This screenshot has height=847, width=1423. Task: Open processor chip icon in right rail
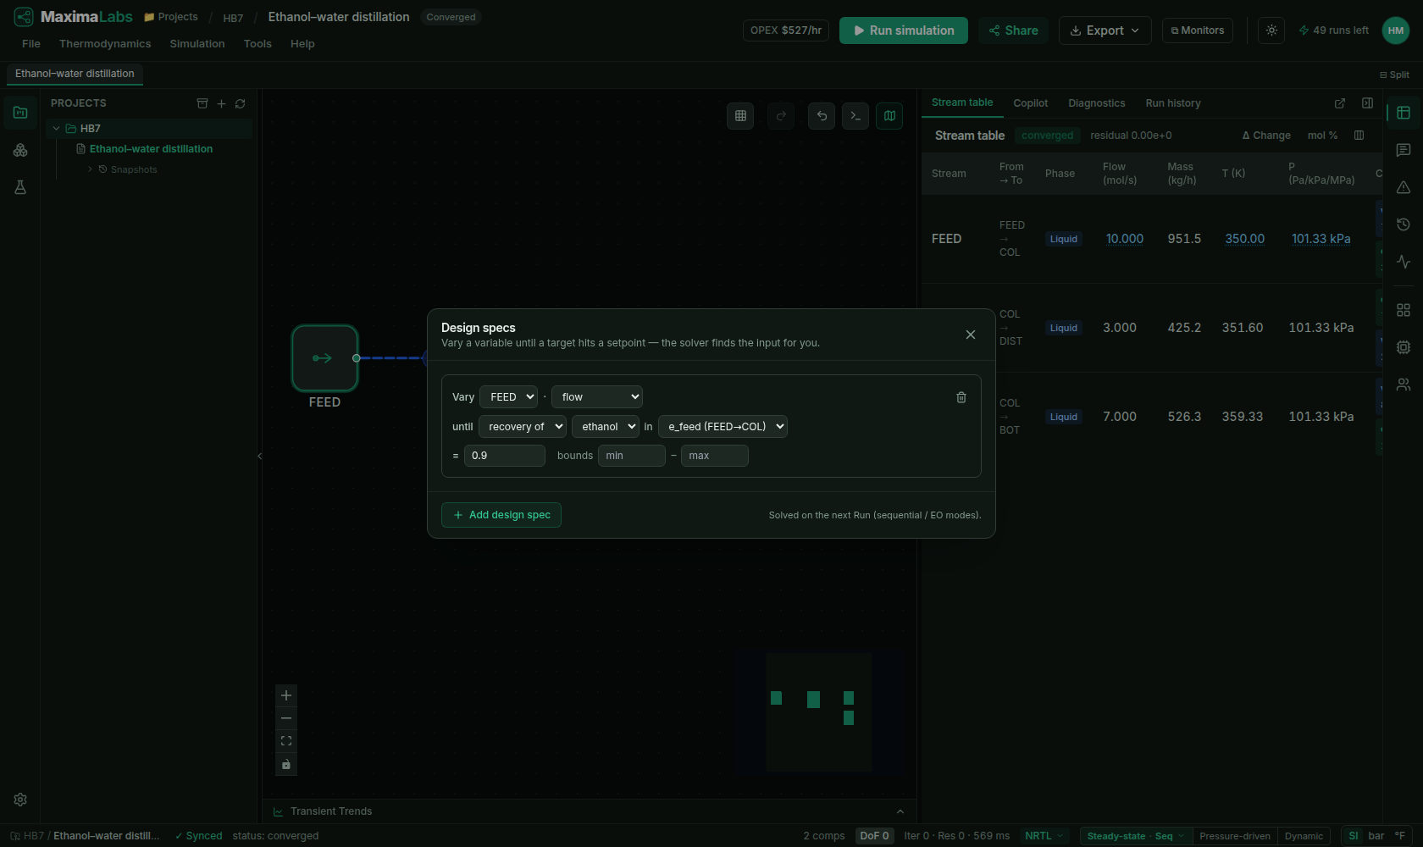(1404, 347)
